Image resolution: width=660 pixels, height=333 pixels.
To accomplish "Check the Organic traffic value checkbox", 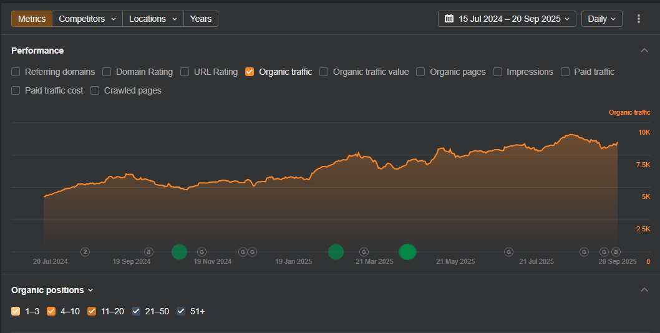I will coord(324,72).
